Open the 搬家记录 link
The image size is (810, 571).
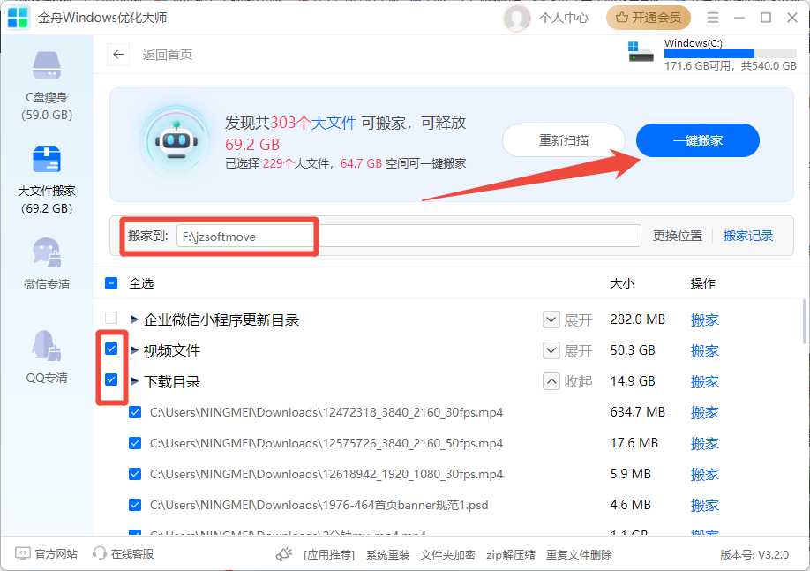(748, 237)
